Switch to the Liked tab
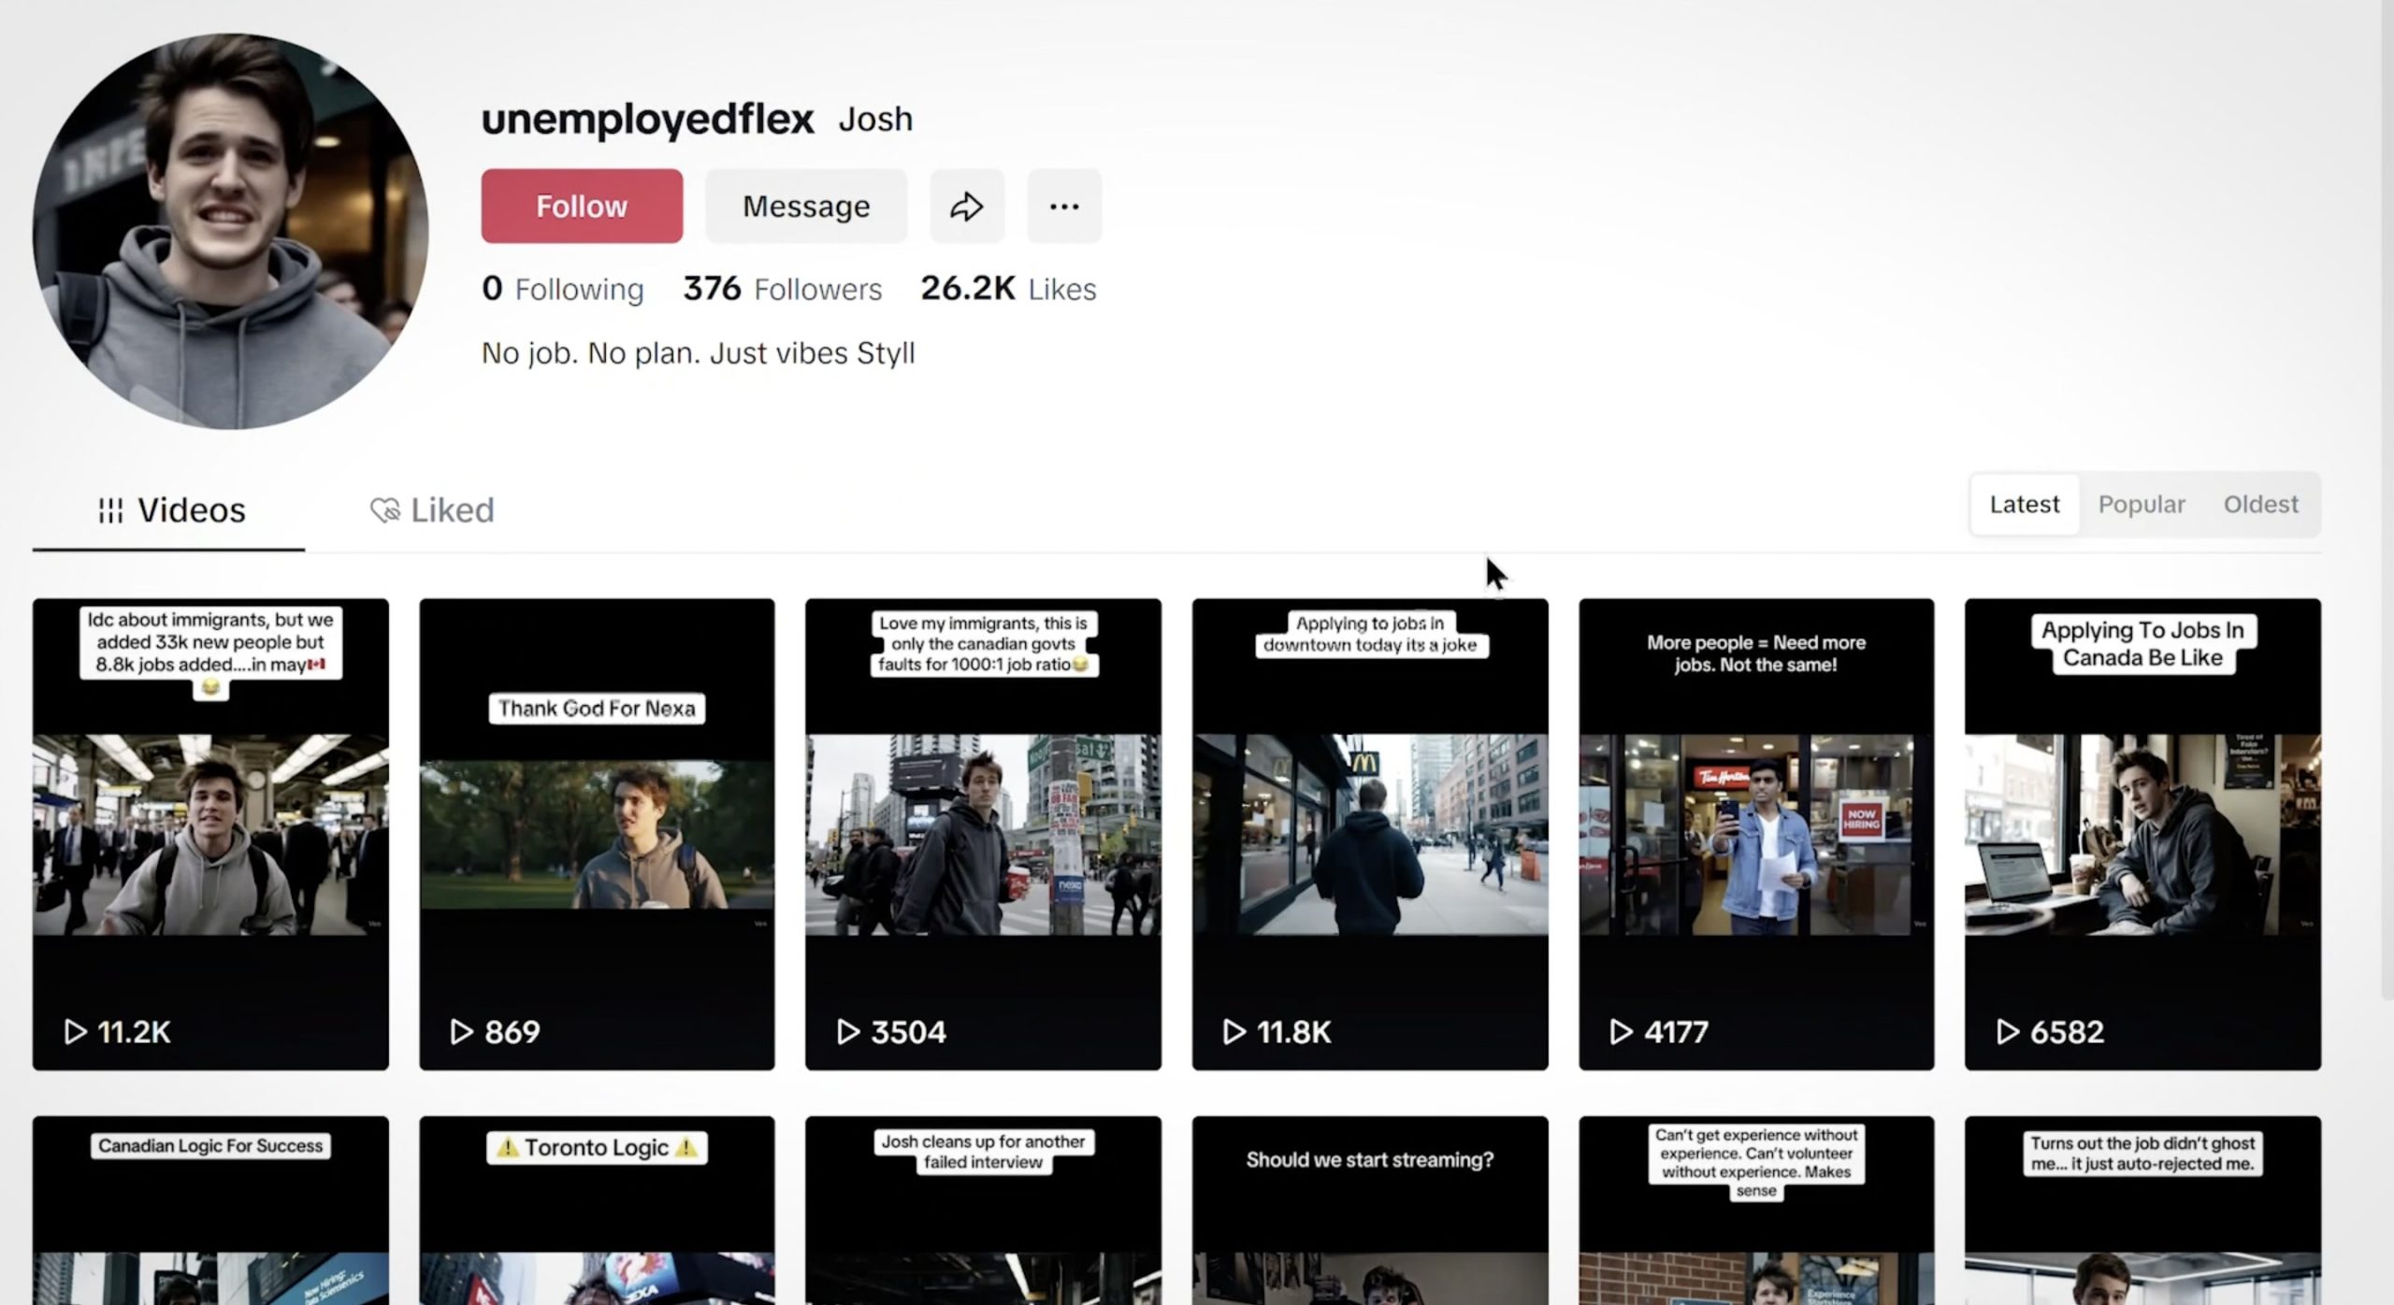Screen dimensions: 2394x1305 (432, 510)
